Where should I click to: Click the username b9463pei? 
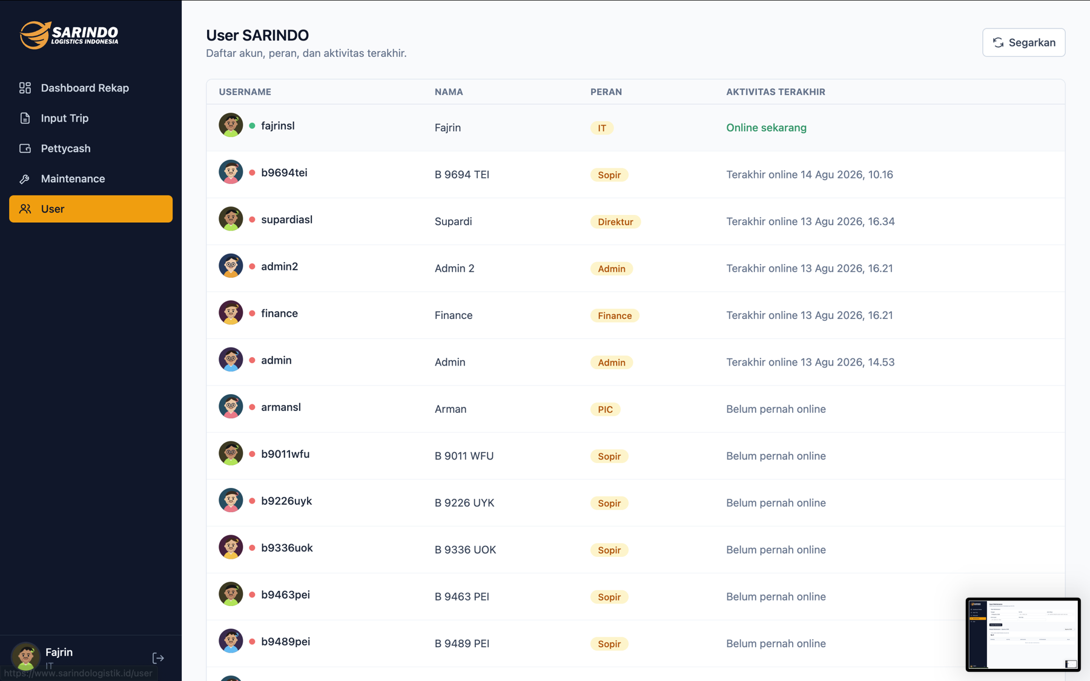pos(285,594)
